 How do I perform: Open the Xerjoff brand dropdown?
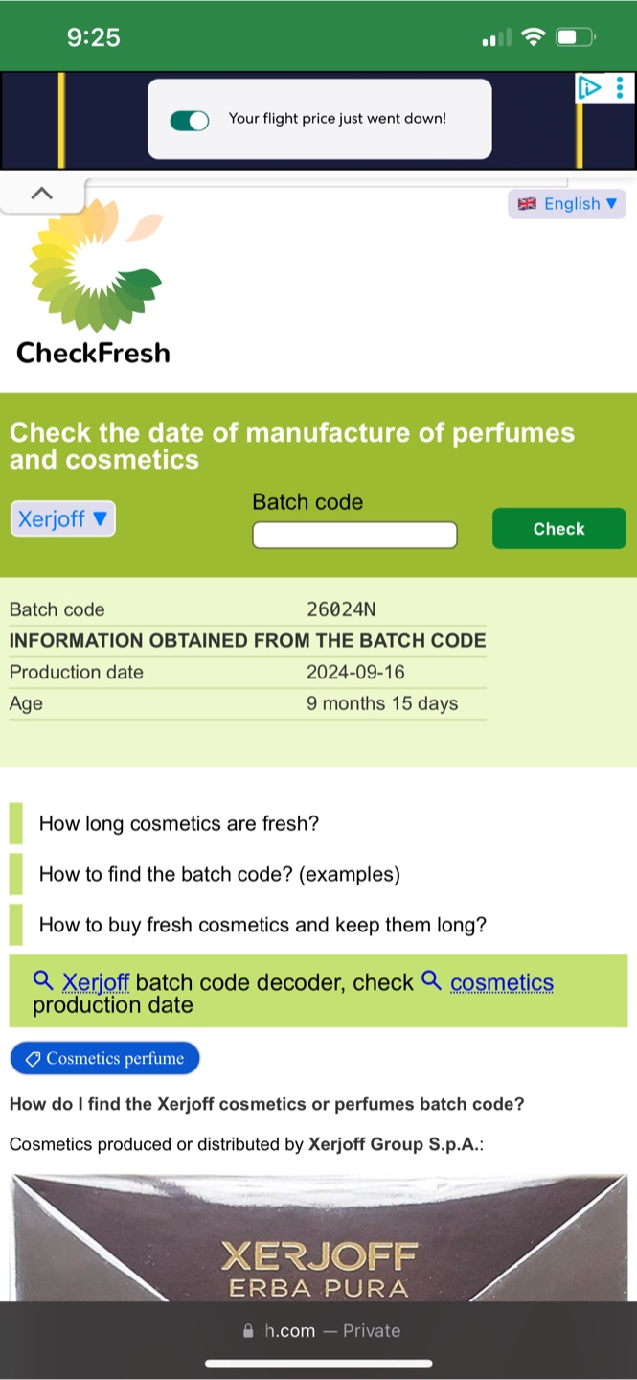pyautogui.click(x=62, y=519)
